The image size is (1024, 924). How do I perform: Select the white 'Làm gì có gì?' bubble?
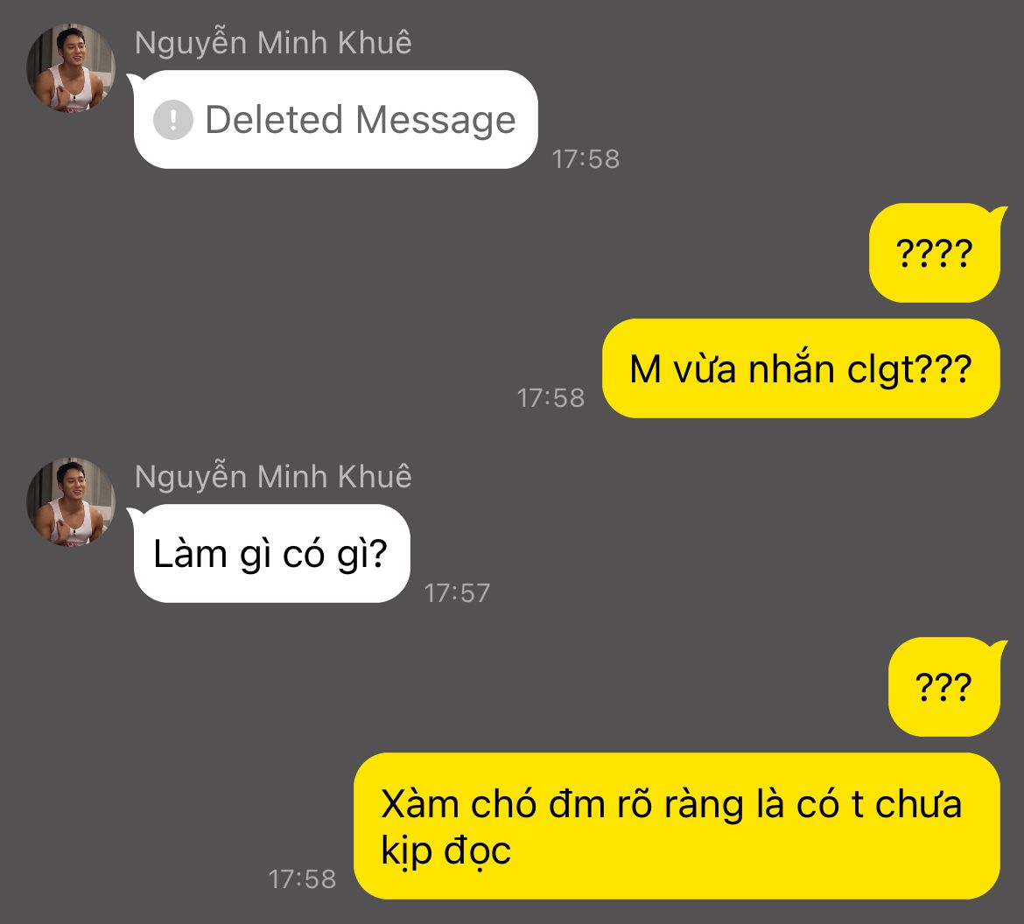point(271,554)
